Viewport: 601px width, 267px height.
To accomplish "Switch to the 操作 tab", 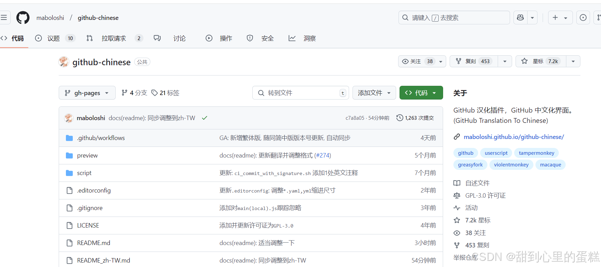I will click(x=219, y=38).
